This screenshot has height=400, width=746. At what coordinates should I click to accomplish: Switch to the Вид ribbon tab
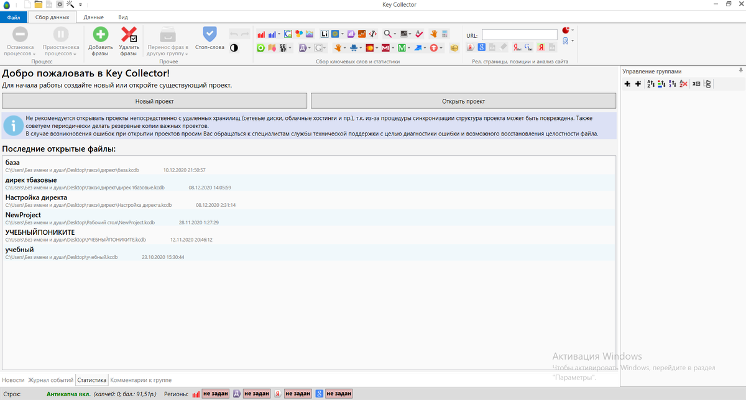coord(123,17)
